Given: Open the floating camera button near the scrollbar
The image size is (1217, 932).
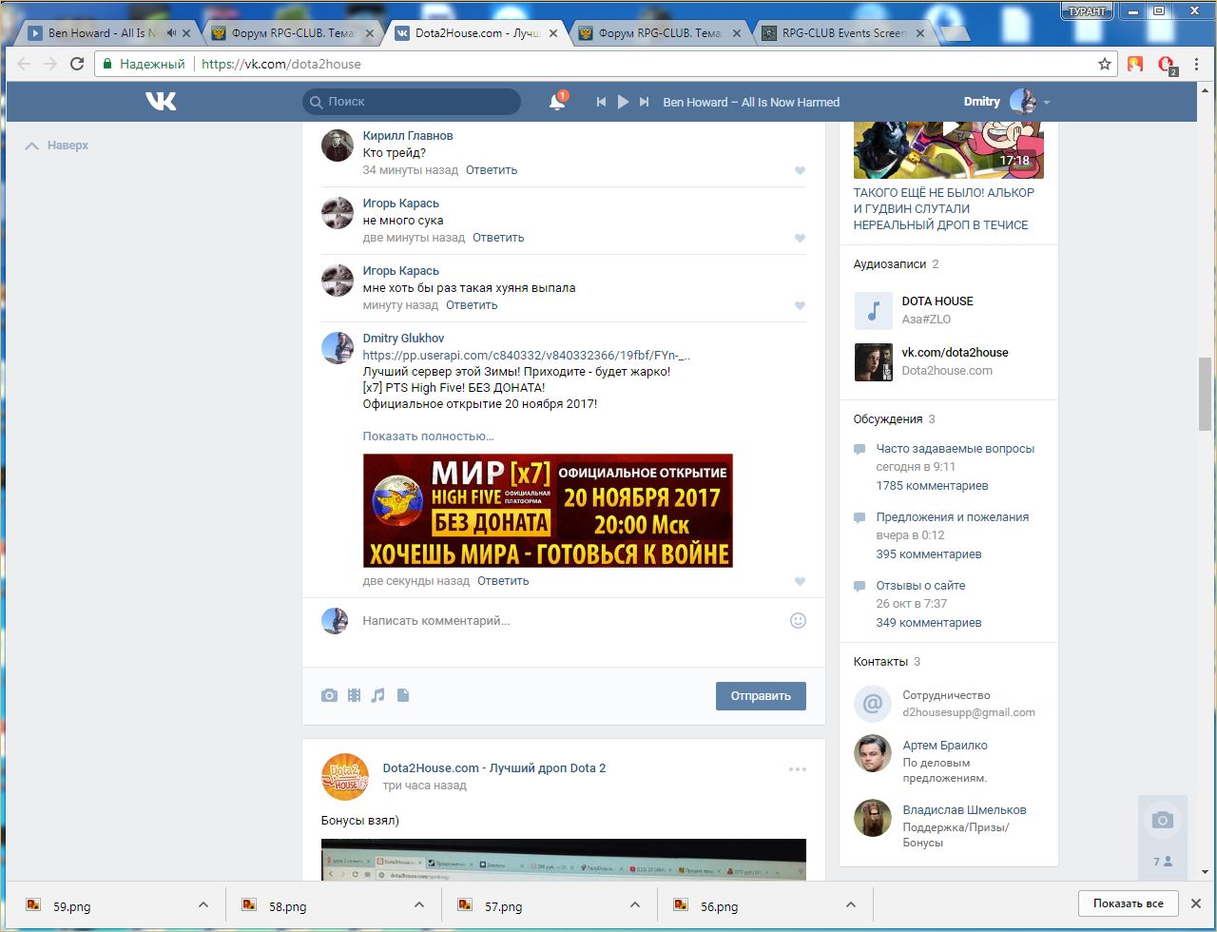Looking at the screenshot, I should click(x=1162, y=821).
